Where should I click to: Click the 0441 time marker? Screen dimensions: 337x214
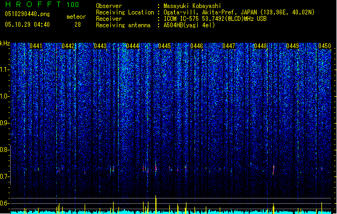click(x=36, y=46)
